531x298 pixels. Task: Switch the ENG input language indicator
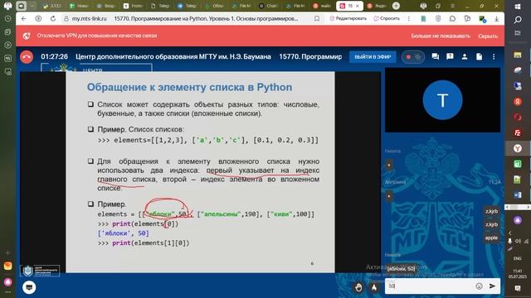click(x=517, y=258)
